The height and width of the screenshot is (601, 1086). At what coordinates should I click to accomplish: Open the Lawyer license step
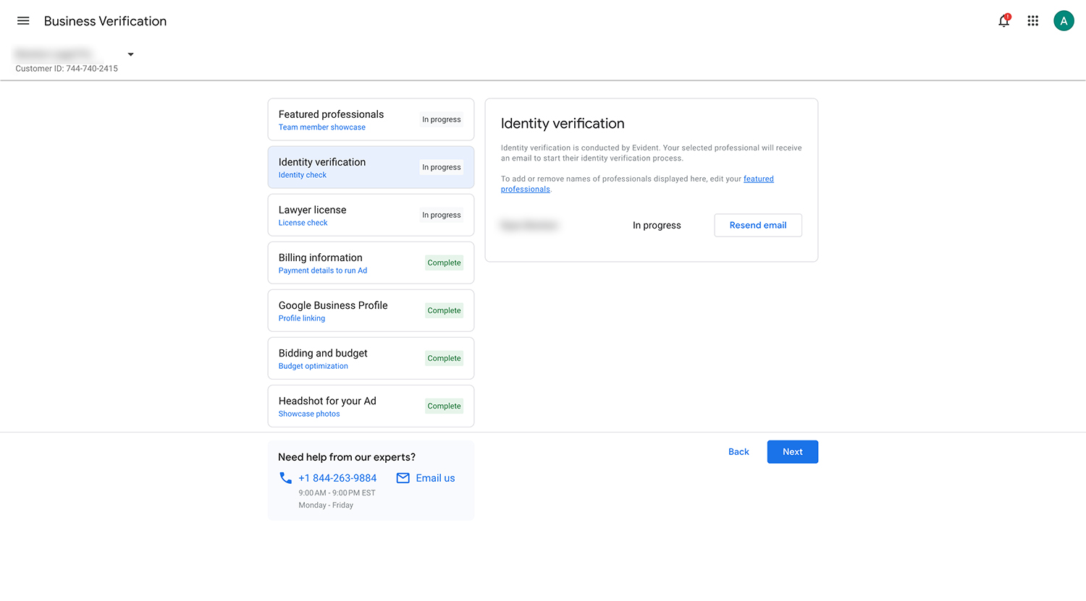coord(371,215)
